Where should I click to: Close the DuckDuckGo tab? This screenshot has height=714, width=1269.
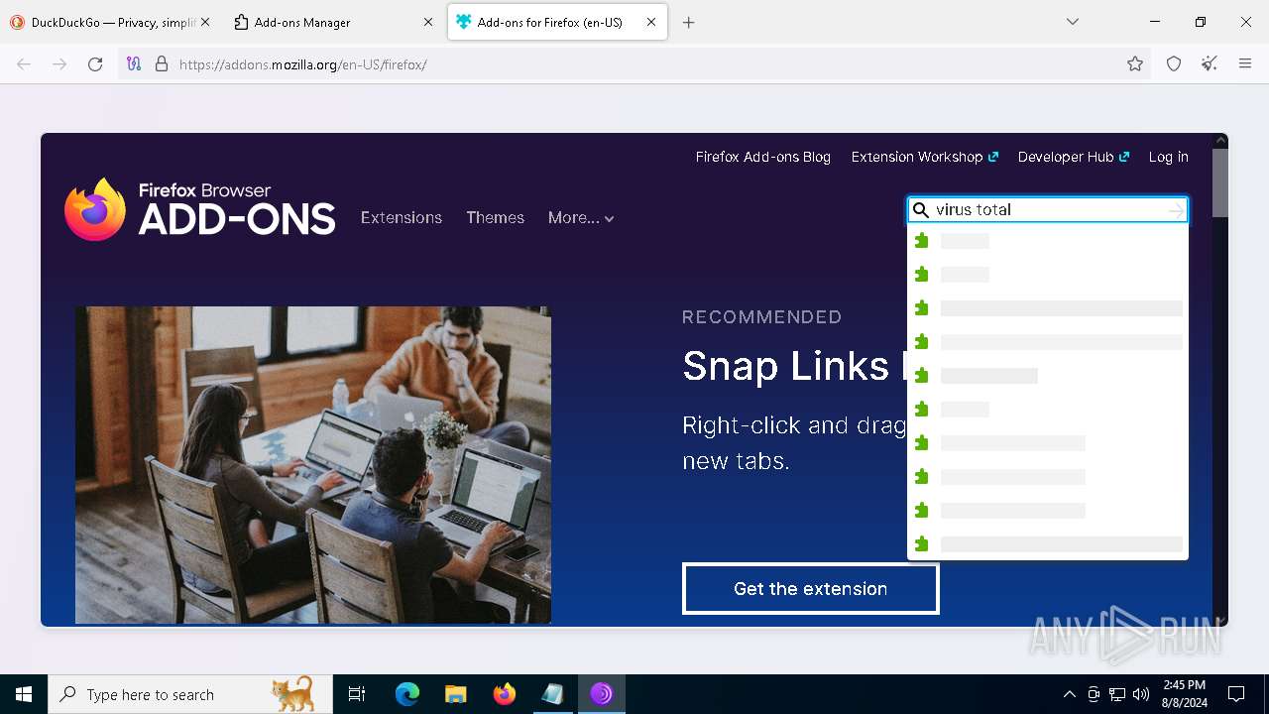205,22
